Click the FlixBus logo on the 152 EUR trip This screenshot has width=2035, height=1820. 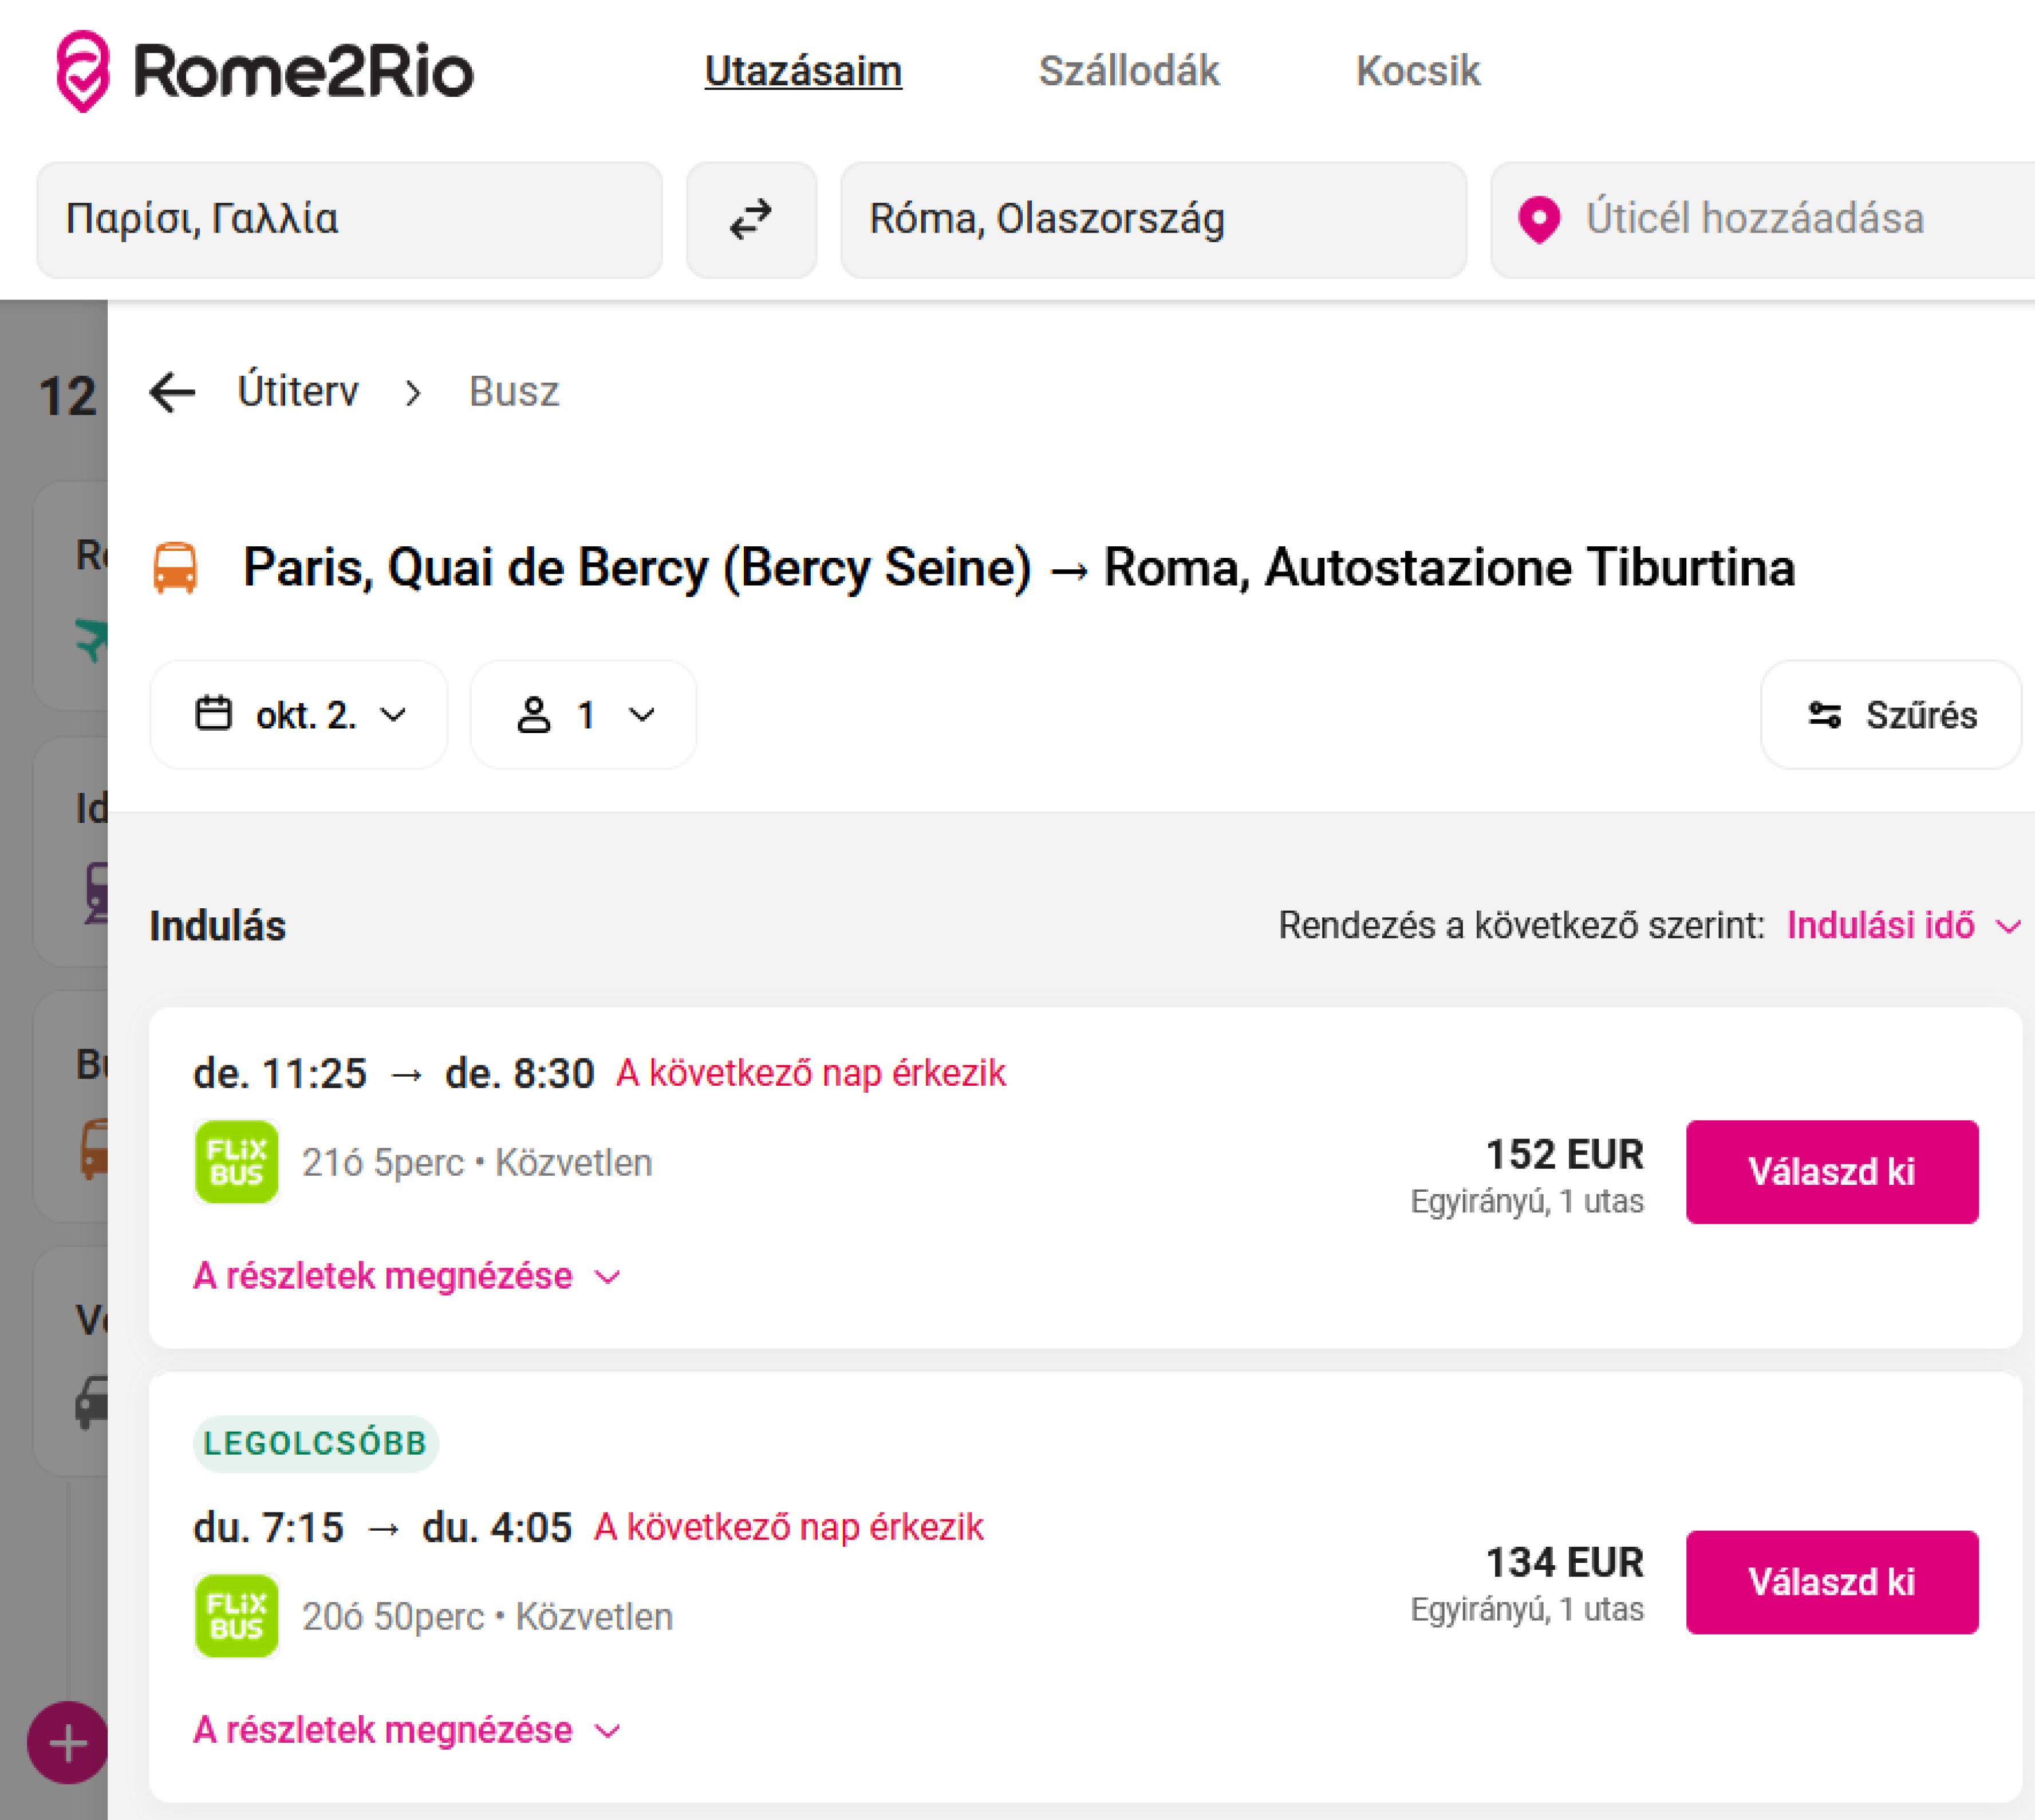pos(236,1162)
